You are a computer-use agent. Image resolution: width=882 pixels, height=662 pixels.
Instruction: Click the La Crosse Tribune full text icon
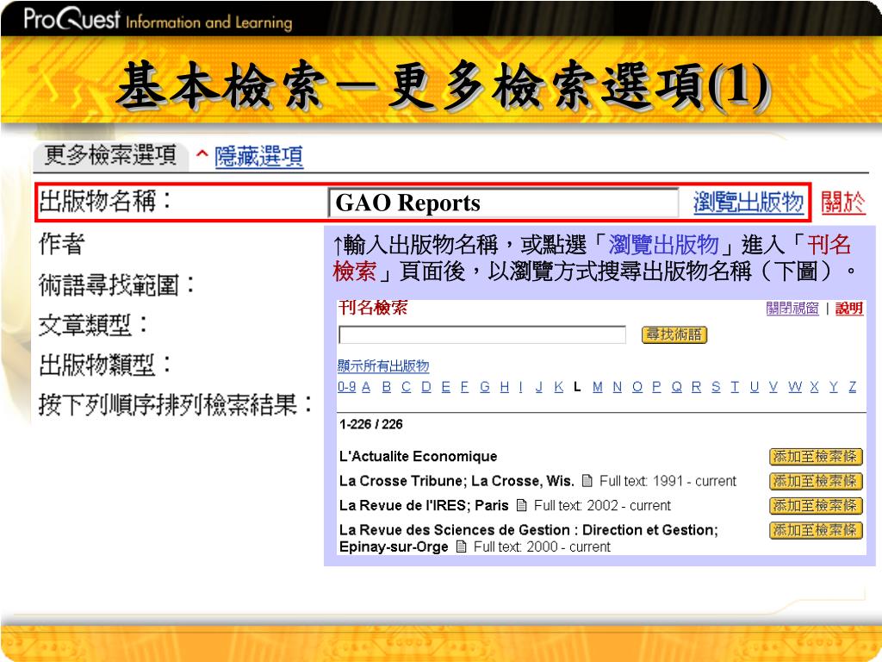point(587,481)
